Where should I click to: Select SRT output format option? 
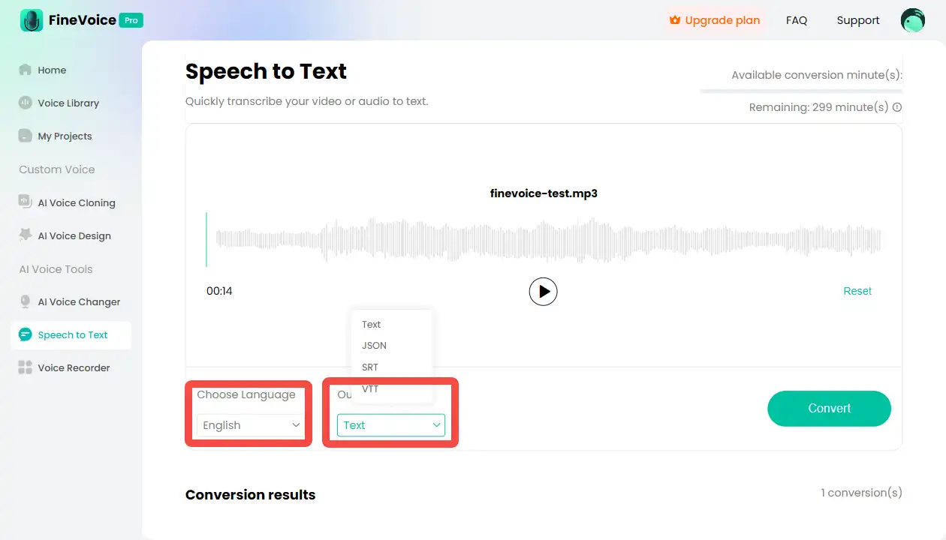coord(370,367)
